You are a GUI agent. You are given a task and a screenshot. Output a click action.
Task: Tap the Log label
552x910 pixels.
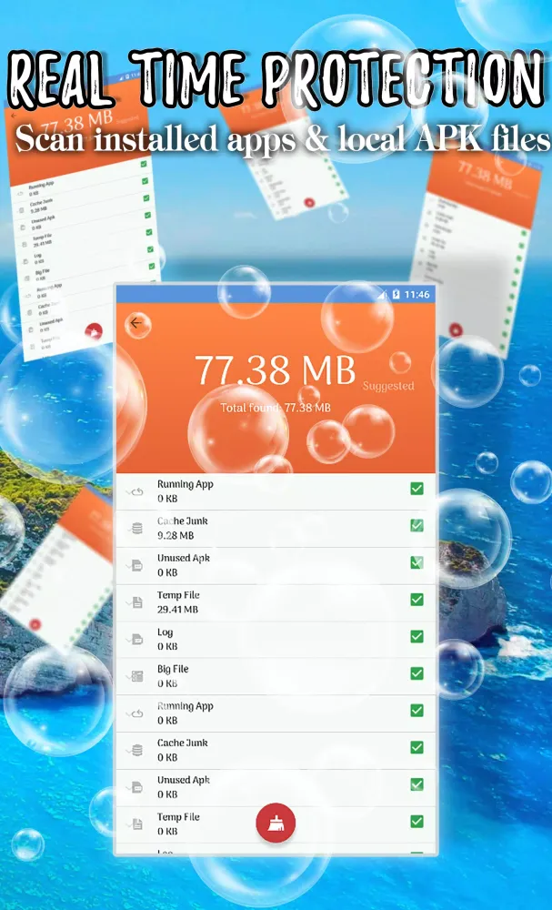pos(166,632)
